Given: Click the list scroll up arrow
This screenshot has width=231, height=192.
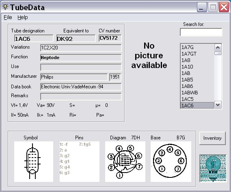Looking at the screenshot, I should point(218,48).
